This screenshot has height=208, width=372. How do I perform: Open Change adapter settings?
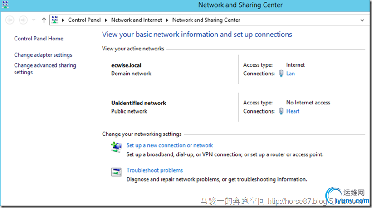coord(43,55)
